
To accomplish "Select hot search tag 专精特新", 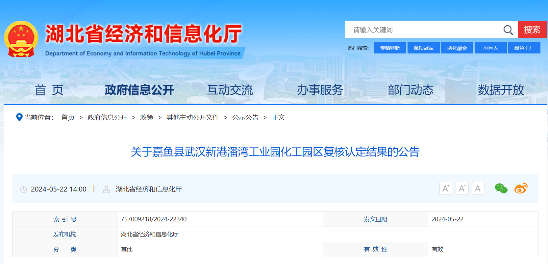I will (390, 48).
